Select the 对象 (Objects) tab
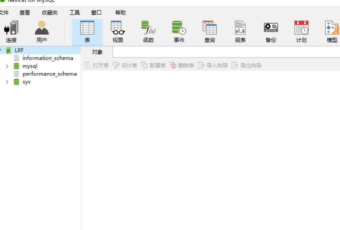Screen dimensions: 340x230 pyautogui.click(x=97, y=52)
